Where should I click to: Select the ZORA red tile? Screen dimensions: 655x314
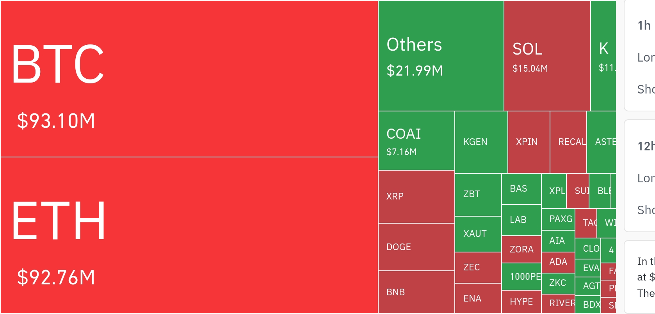521,249
